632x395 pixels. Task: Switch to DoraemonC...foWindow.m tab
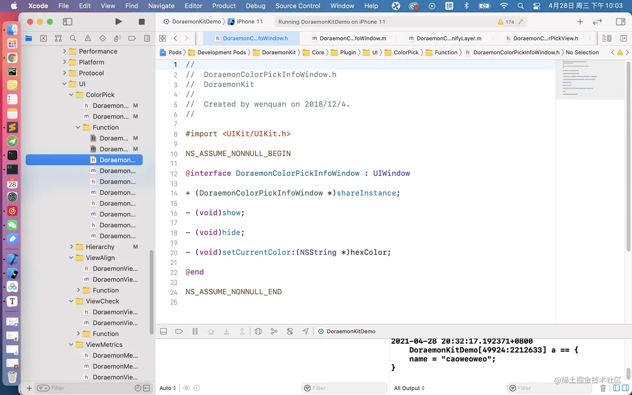tap(349, 38)
